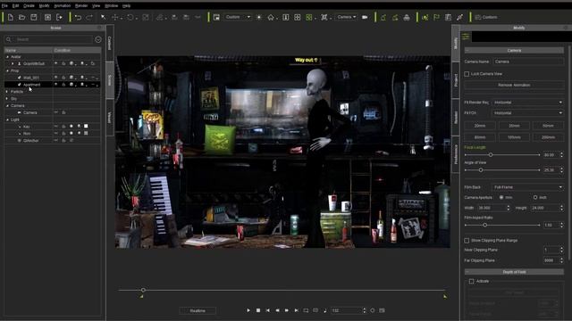Check the Lock Camera View checkbox
This screenshot has width=572, height=321.
click(x=467, y=74)
